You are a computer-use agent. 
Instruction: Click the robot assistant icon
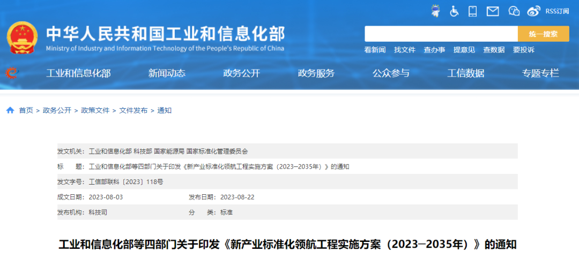coord(435,11)
